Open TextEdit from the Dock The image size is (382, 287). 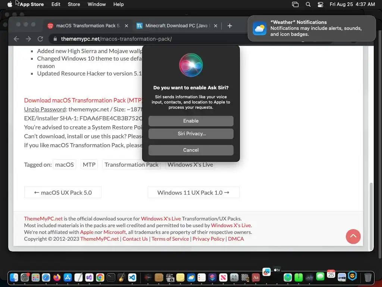click(x=78, y=278)
